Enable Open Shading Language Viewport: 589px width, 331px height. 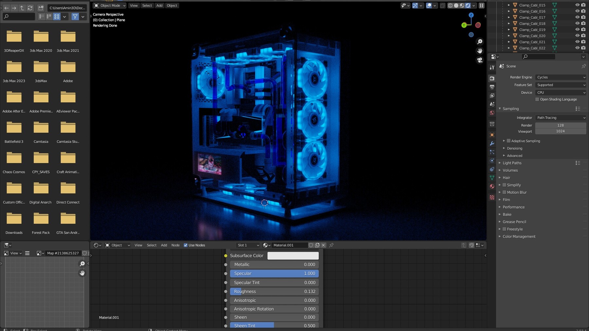pyautogui.click(x=537, y=99)
